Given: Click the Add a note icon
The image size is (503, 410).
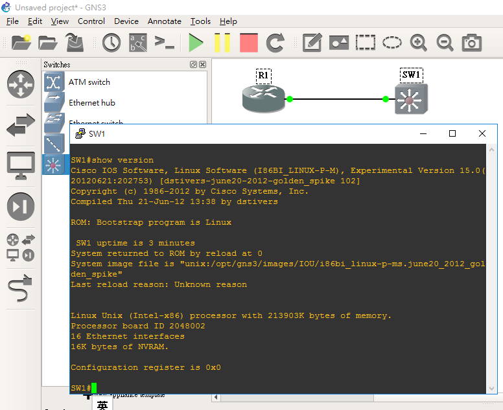Looking at the screenshot, I should (312, 42).
